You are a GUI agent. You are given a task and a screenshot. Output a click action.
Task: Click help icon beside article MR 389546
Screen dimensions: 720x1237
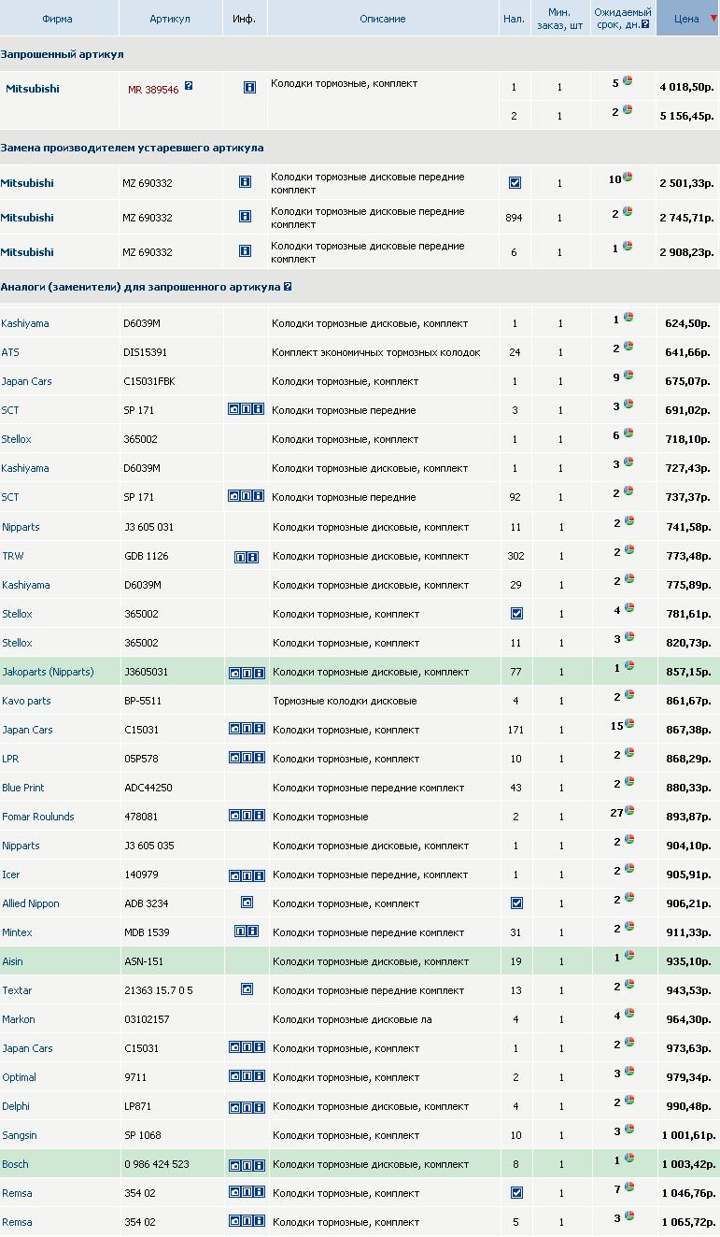coord(189,86)
